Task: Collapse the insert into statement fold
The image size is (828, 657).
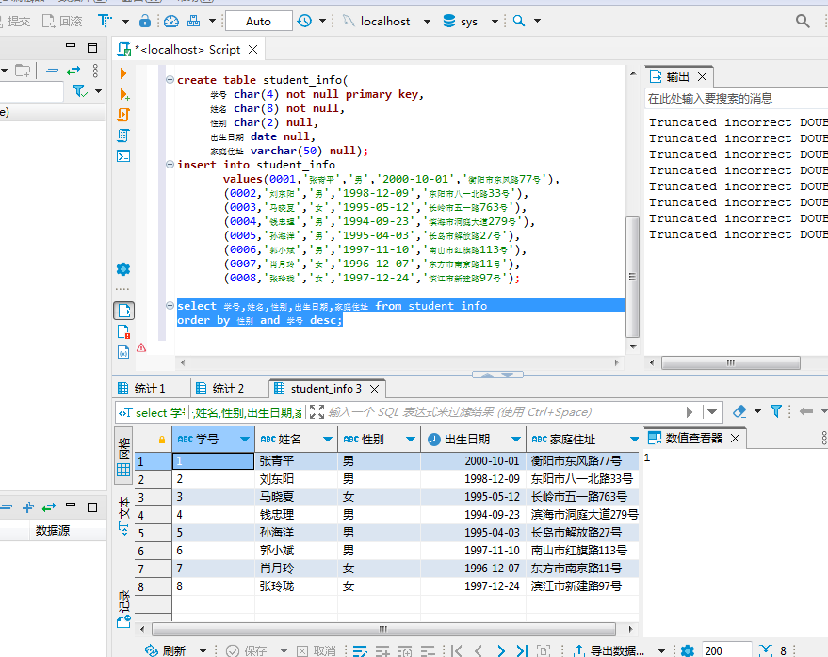Action: coord(170,164)
